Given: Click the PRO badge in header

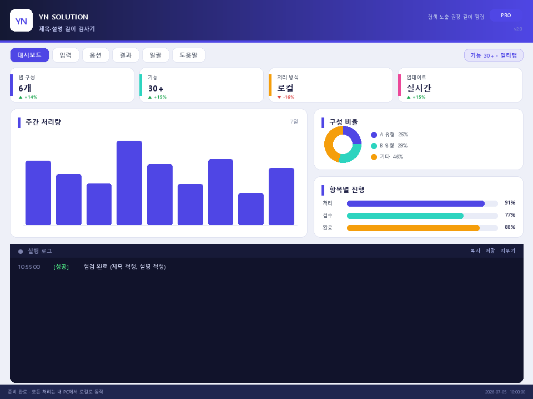Looking at the screenshot, I should (506, 16).
